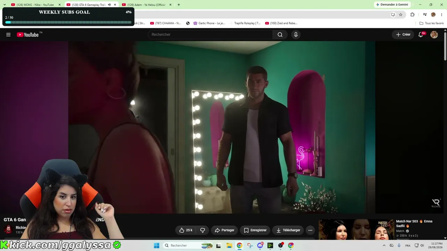447x251 pixels.
Task: Like the video with thumbs up
Action: pos(186,230)
